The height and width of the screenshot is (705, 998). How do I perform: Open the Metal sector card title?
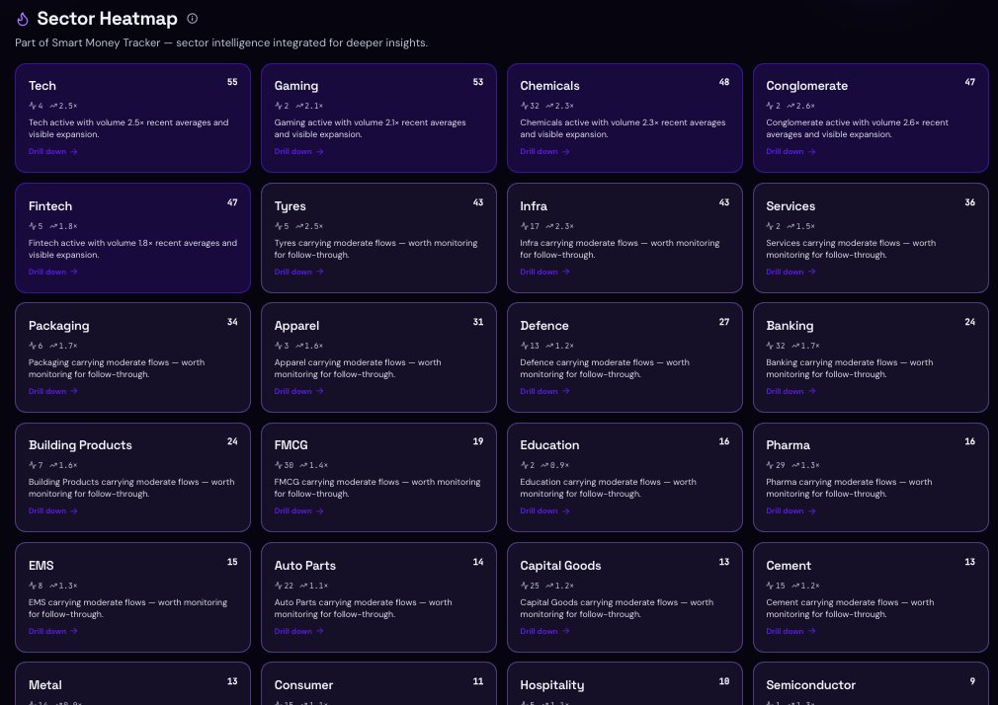coord(45,685)
